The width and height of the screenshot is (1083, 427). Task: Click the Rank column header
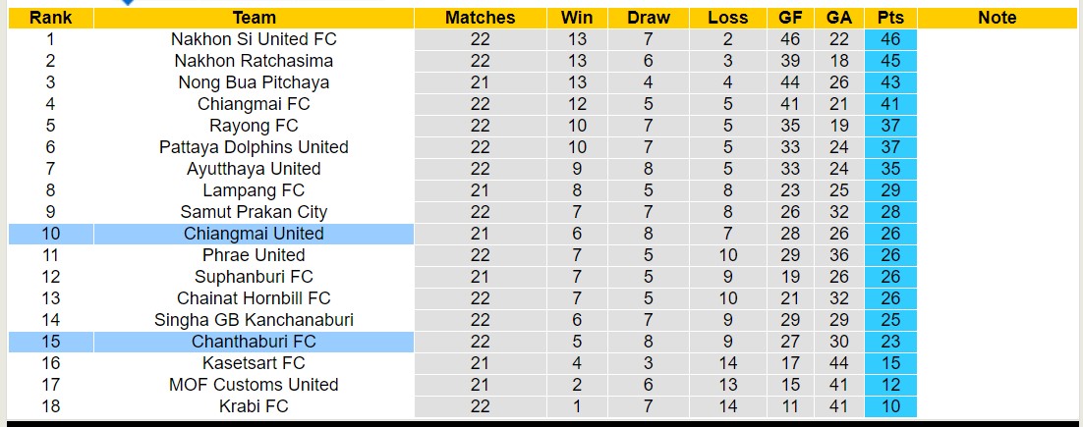coord(50,18)
